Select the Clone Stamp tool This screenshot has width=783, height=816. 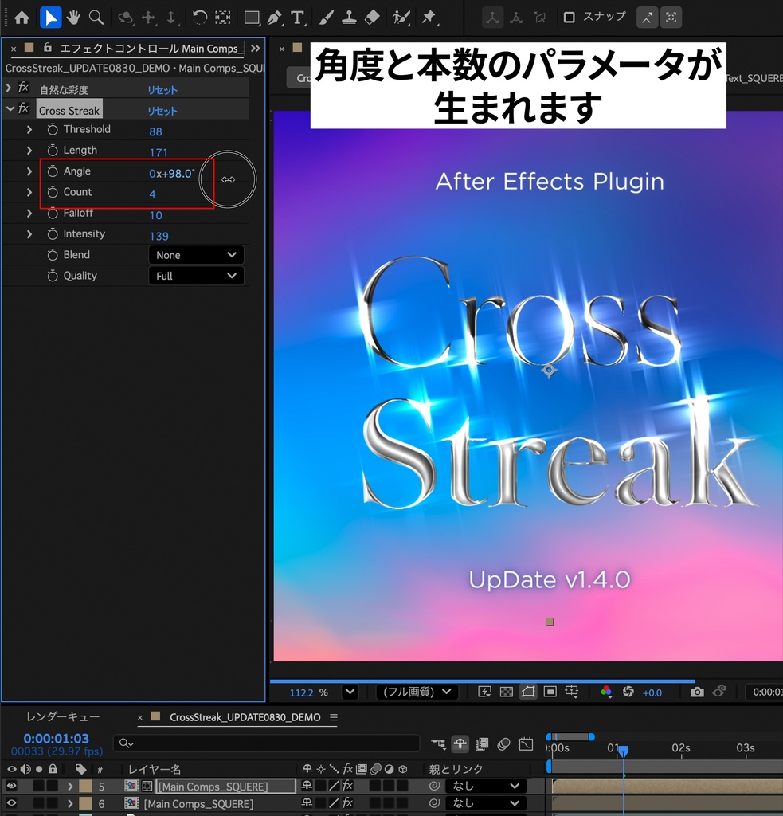tap(349, 18)
